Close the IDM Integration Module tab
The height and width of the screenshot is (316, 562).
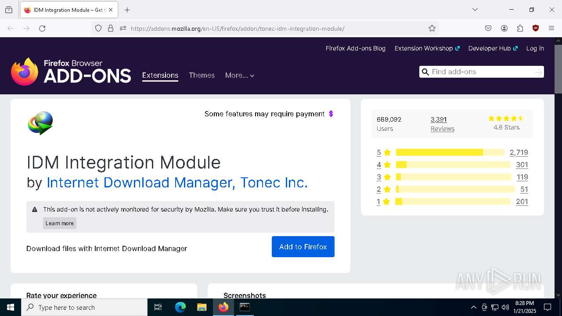(x=111, y=10)
